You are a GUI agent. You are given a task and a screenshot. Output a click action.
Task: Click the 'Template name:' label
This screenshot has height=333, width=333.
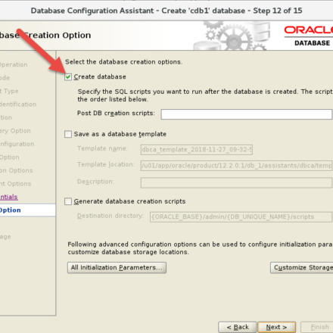coord(102,148)
